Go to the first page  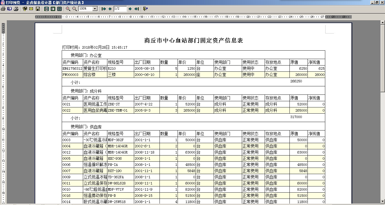point(104,9)
